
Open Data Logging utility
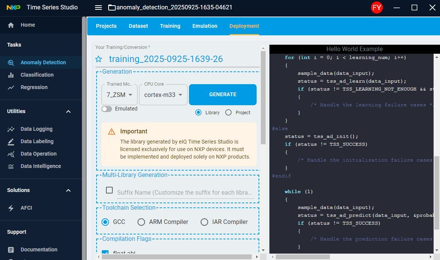[x=41, y=129]
